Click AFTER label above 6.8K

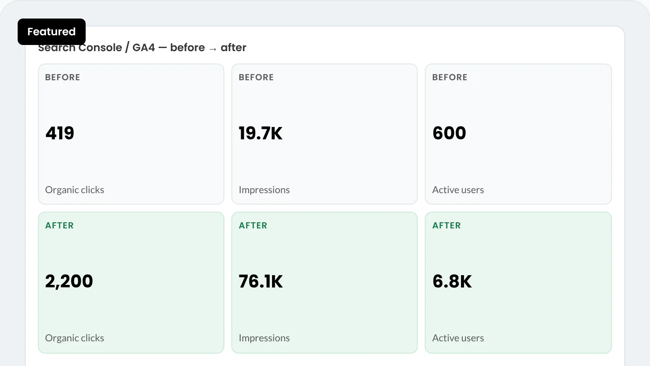(x=446, y=225)
